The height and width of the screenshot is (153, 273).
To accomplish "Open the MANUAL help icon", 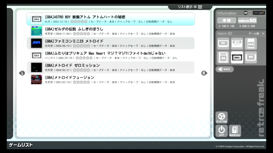I will pyautogui.click(x=235, y=131).
